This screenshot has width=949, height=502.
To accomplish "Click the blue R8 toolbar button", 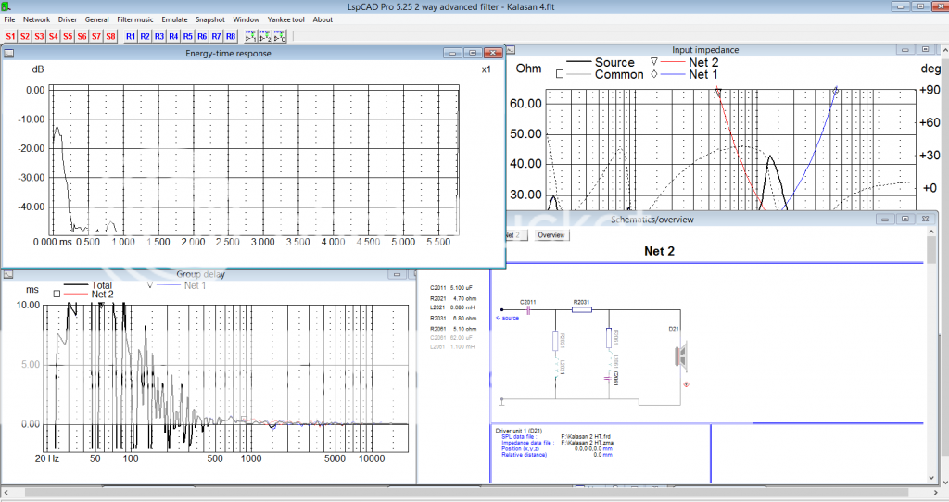I will click(x=231, y=36).
